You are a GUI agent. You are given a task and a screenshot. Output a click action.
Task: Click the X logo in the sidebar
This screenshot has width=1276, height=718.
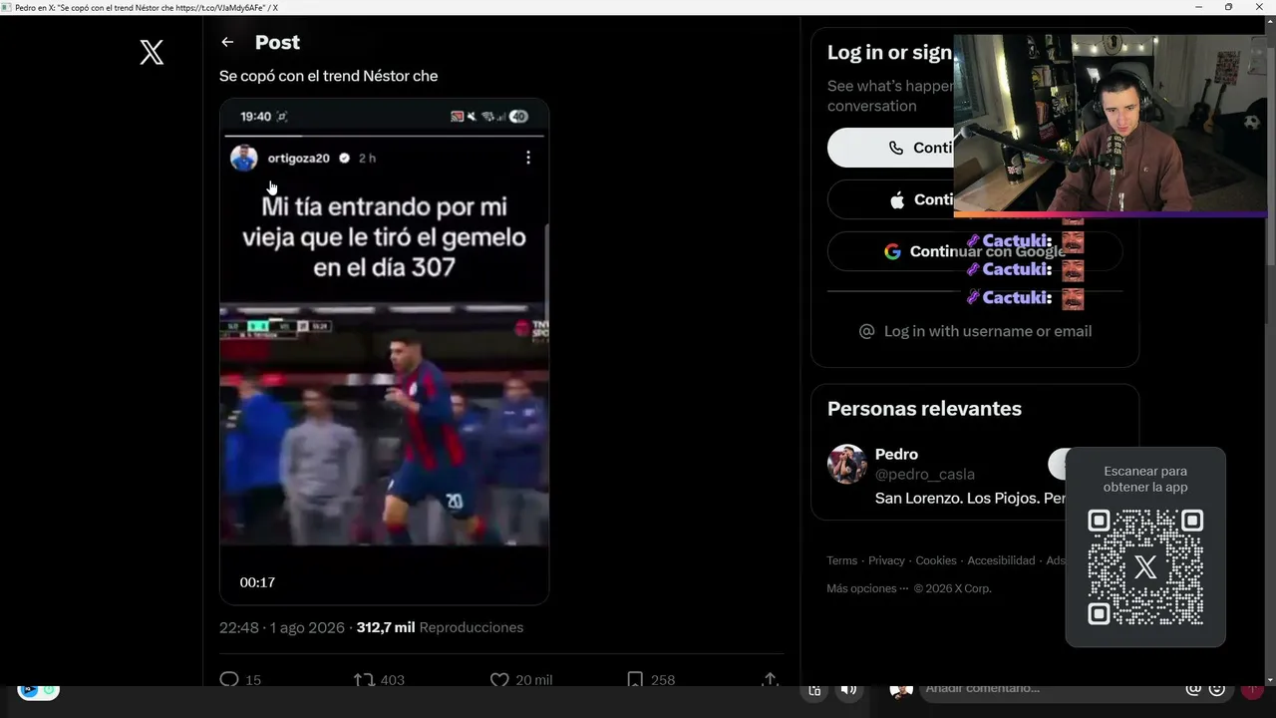pos(152,53)
